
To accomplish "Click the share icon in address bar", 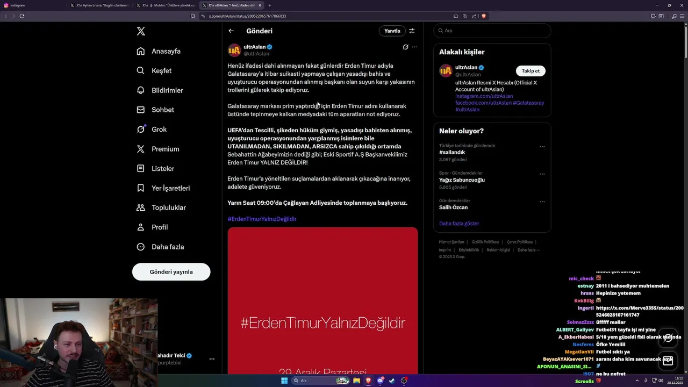I will [474, 16].
